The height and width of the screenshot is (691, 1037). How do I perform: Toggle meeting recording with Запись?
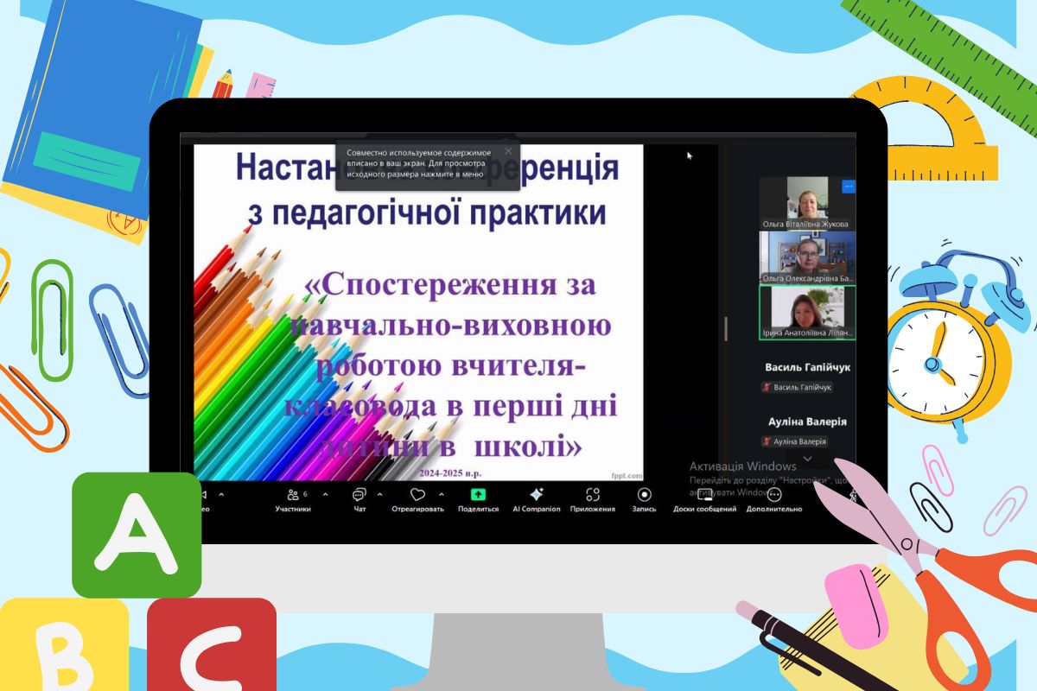(x=644, y=496)
